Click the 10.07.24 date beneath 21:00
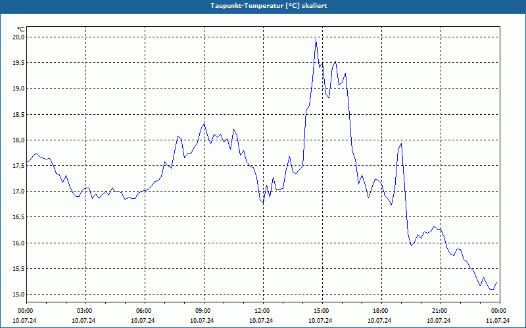526x328 pixels. [439, 320]
